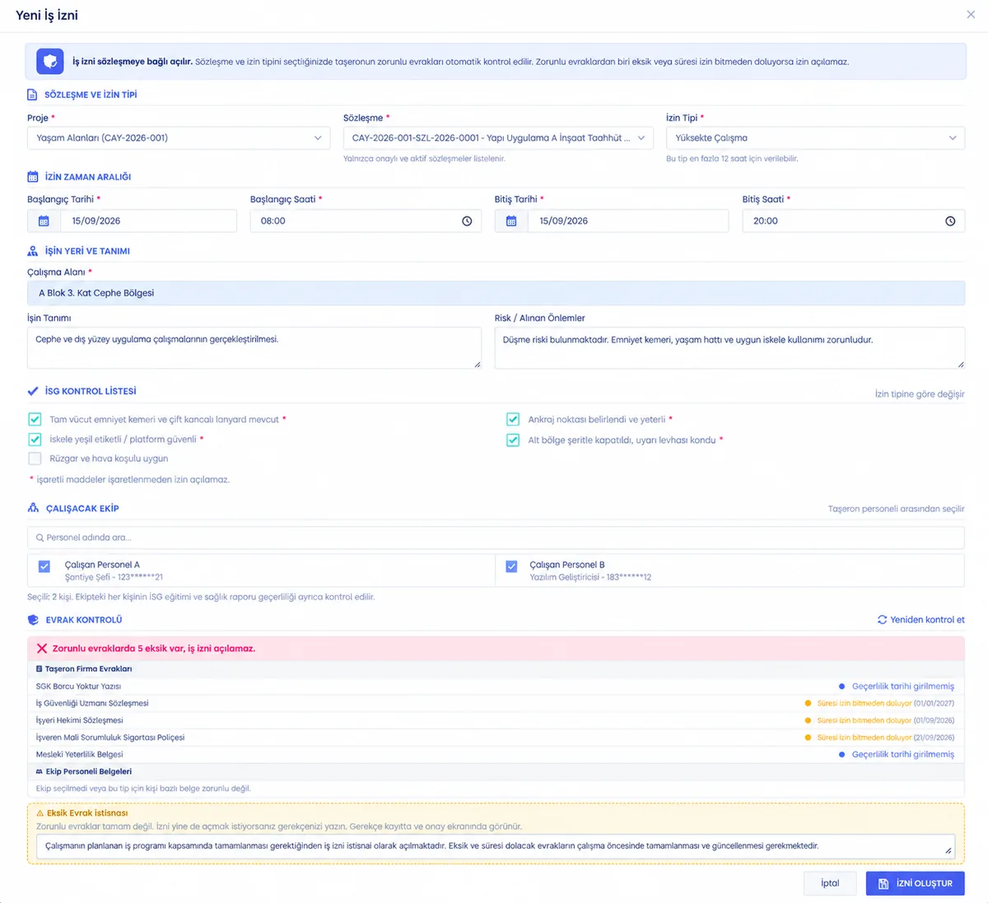Image resolution: width=988 pixels, height=903 pixels.
Task: Click the red X error icon in the alert
Action: point(42,649)
